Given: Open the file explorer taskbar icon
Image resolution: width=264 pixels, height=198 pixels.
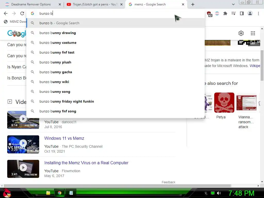Looking at the screenshot, I should pos(48,193).
